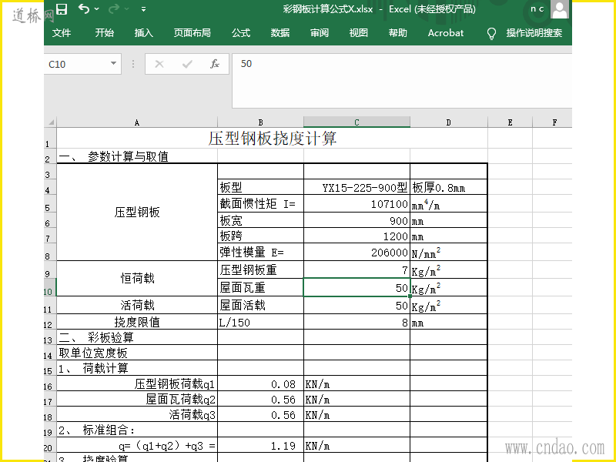Click the Undo arrow icon
This screenshot has height=462, width=616.
click(x=83, y=8)
